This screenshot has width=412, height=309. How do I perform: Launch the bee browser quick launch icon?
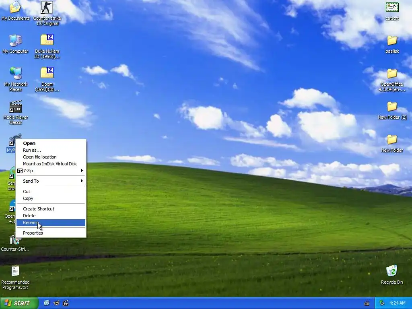[x=56, y=303]
